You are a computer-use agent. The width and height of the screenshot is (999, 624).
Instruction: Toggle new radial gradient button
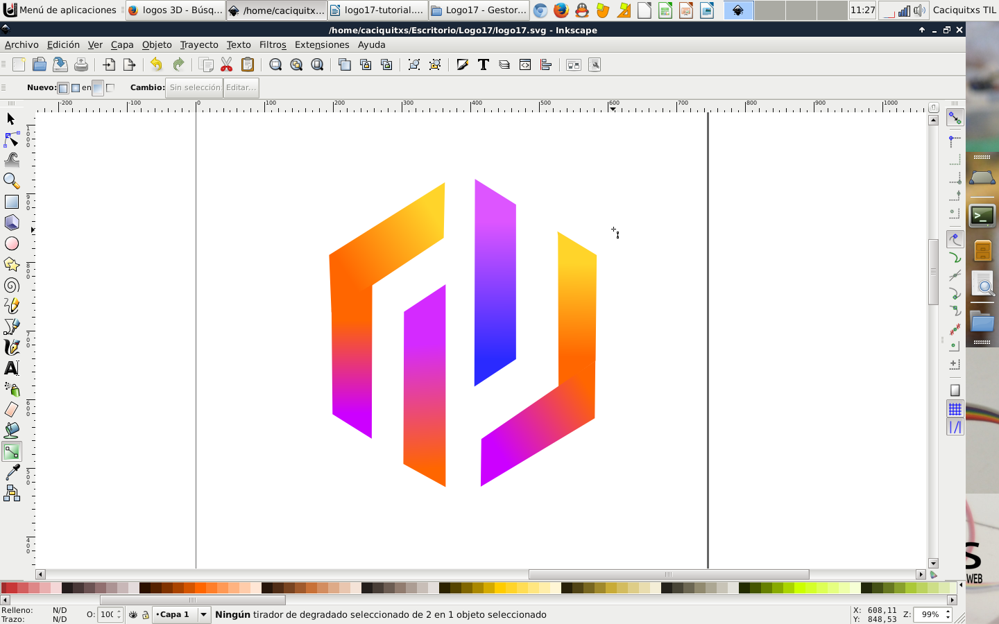click(x=76, y=88)
